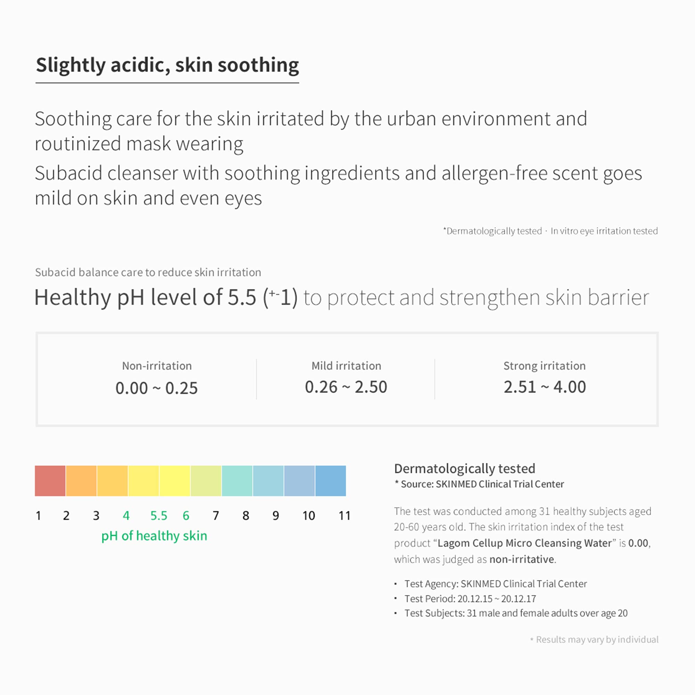The width and height of the screenshot is (695, 695).
Task: Click the Test Period bullet line
Action: pos(470,599)
